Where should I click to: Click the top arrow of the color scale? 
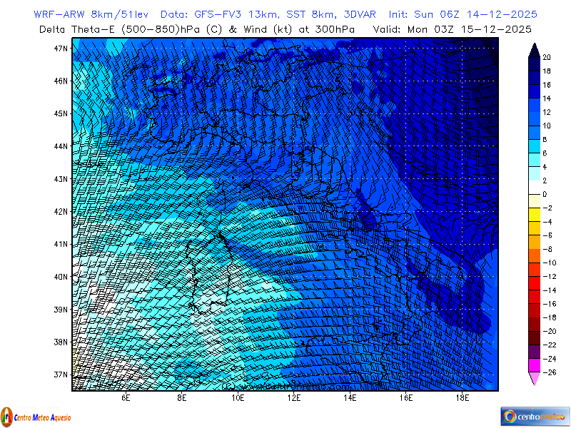534,50
